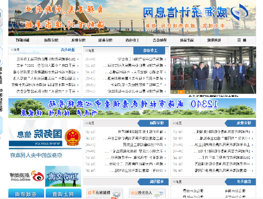This screenshot has width=263, height=199.
Task: Expand 更多>> in the 统计知识 panel header
Action: point(89,123)
